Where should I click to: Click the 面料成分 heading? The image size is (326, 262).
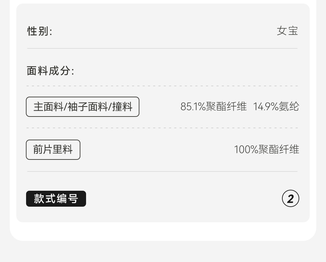50,71
